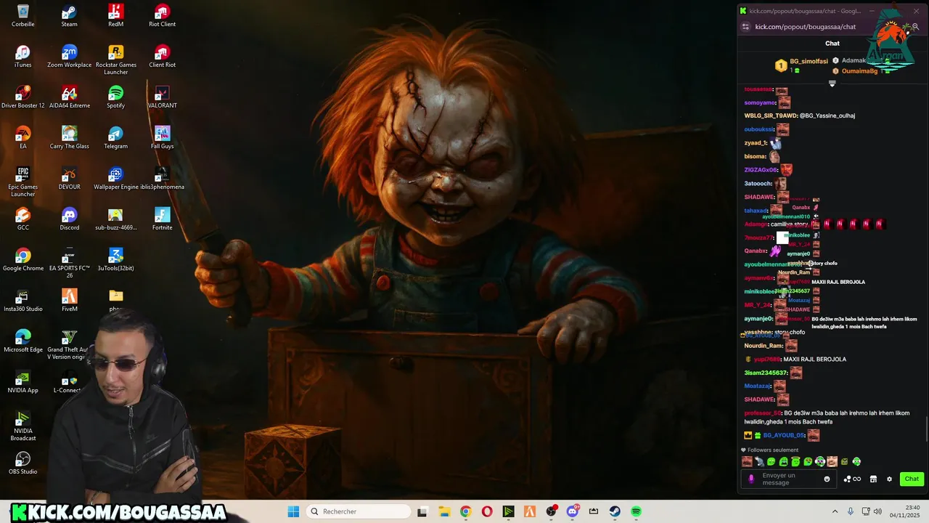Select the VALORANT desktop icon
This screenshot has width=929, height=523.
pyautogui.click(x=162, y=97)
